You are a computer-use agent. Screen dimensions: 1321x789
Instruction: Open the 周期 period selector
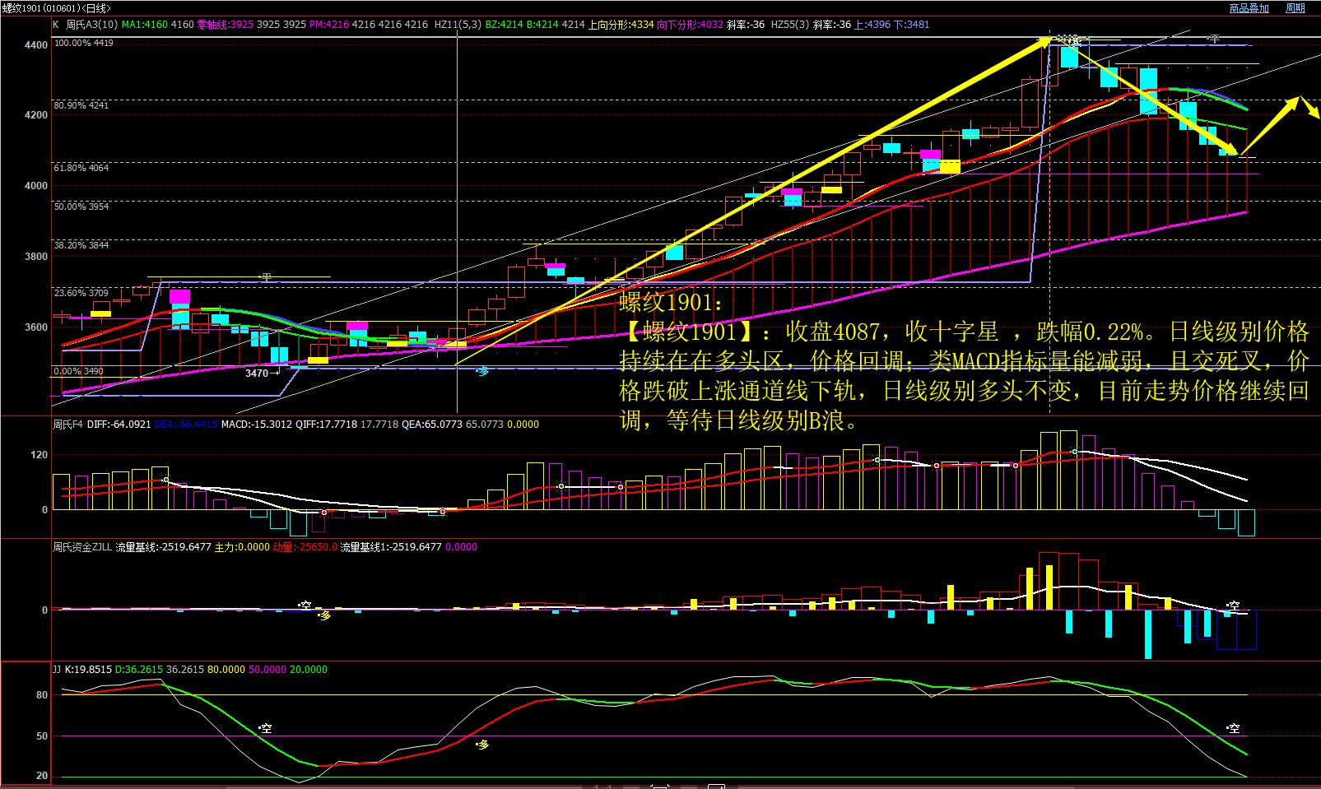[1295, 8]
